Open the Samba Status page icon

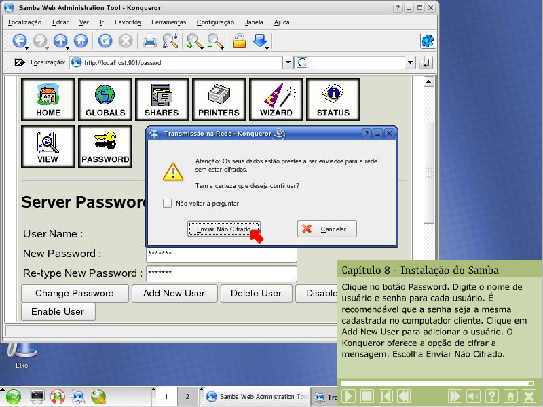pos(333,100)
